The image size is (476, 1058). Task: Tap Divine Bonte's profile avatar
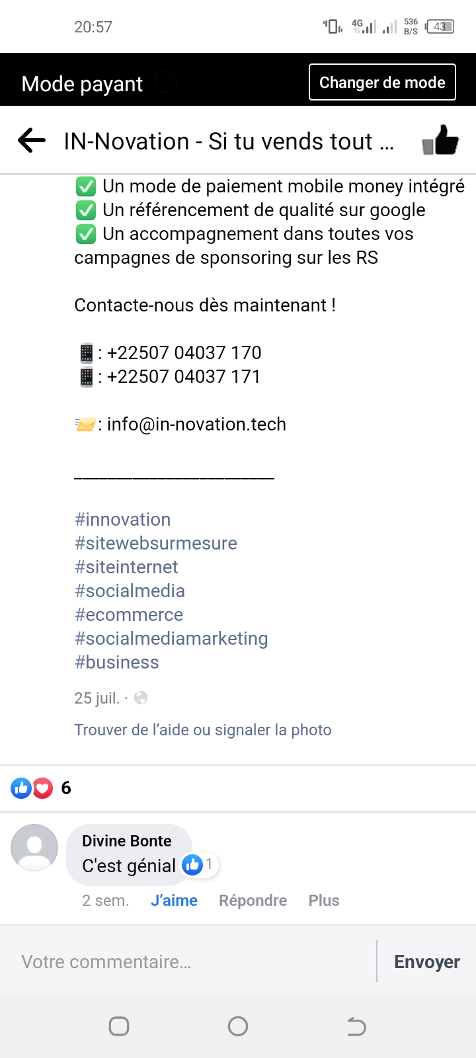34,848
